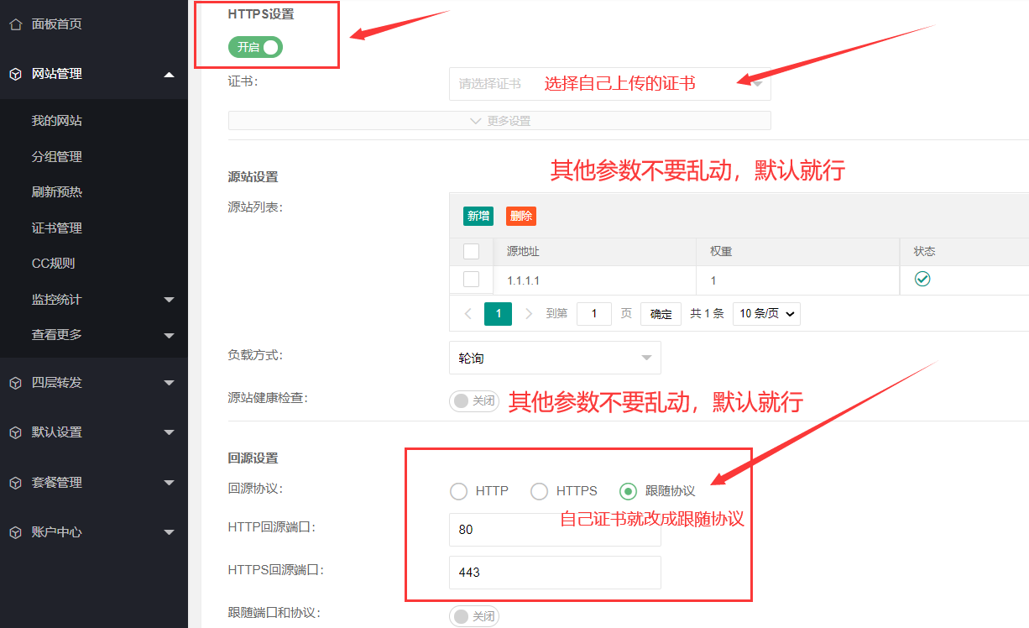This screenshot has height=628, width=1029.
Task: Expand 查看更多 submenu
Action: click(169, 336)
